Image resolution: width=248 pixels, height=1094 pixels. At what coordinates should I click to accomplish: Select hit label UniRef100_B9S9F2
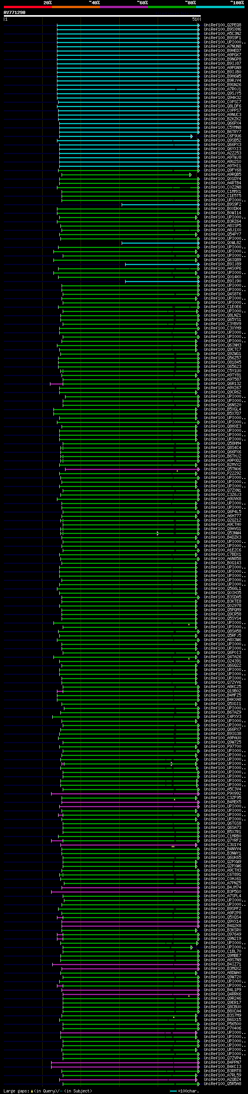click(x=222, y=204)
